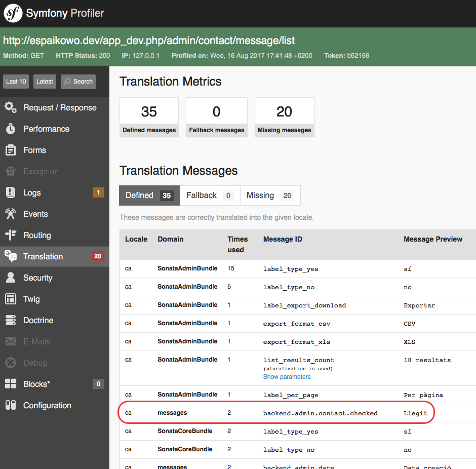
Task: Click the Show parameters link
Action: click(287, 376)
